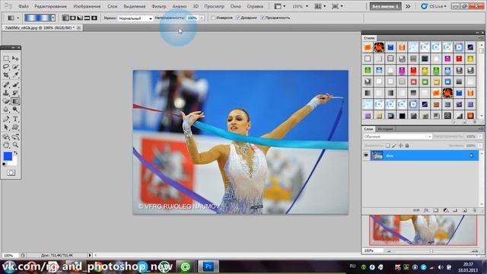Select the Path Selection tool
Image resolution: width=487 pixels, height=274 pixels.
point(6,127)
